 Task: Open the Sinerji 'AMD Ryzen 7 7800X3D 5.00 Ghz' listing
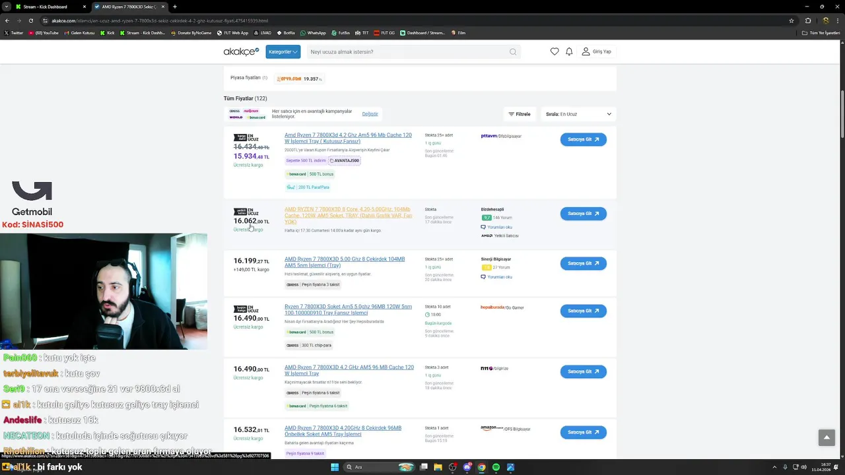(x=345, y=262)
